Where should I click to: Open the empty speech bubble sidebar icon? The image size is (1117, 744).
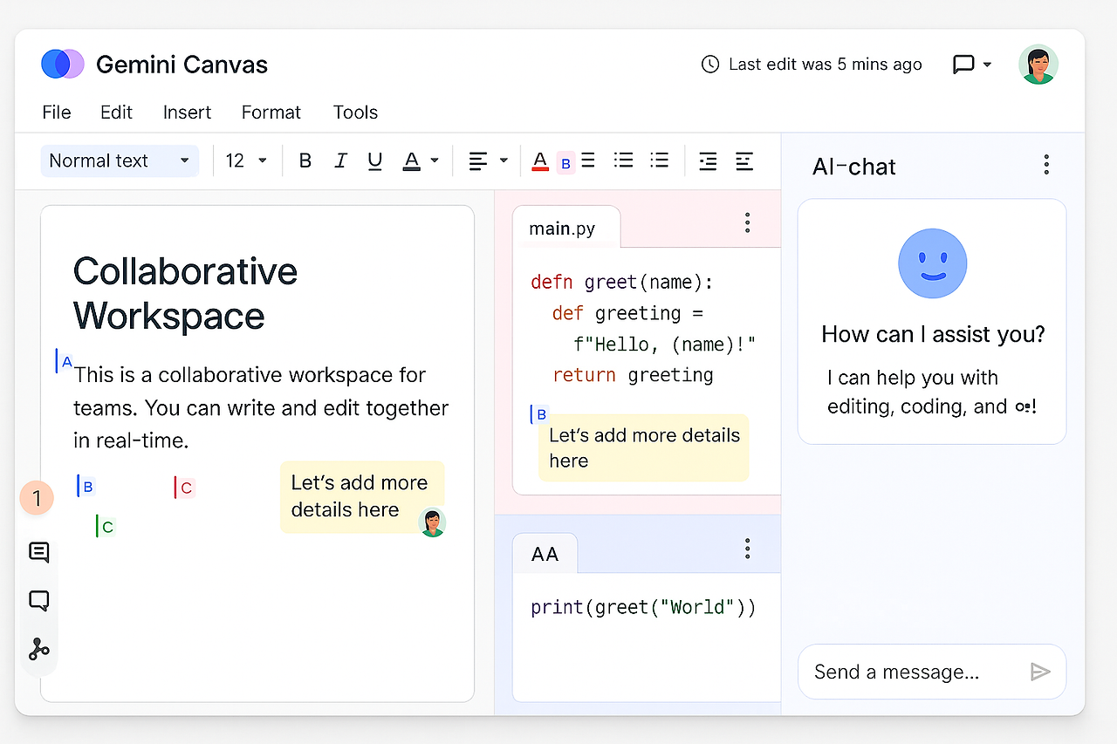38,601
